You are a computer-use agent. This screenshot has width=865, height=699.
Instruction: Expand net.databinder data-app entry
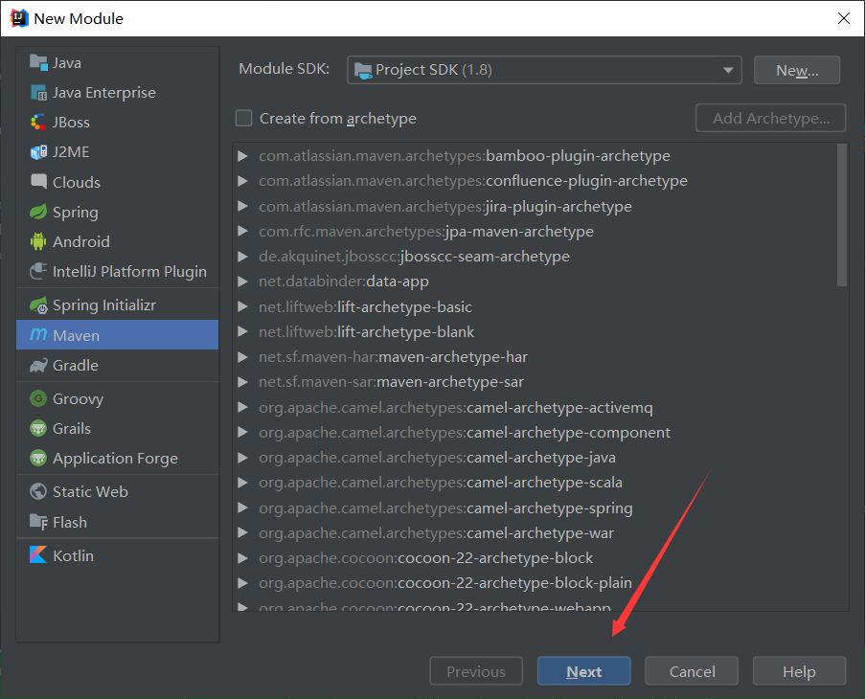(242, 282)
